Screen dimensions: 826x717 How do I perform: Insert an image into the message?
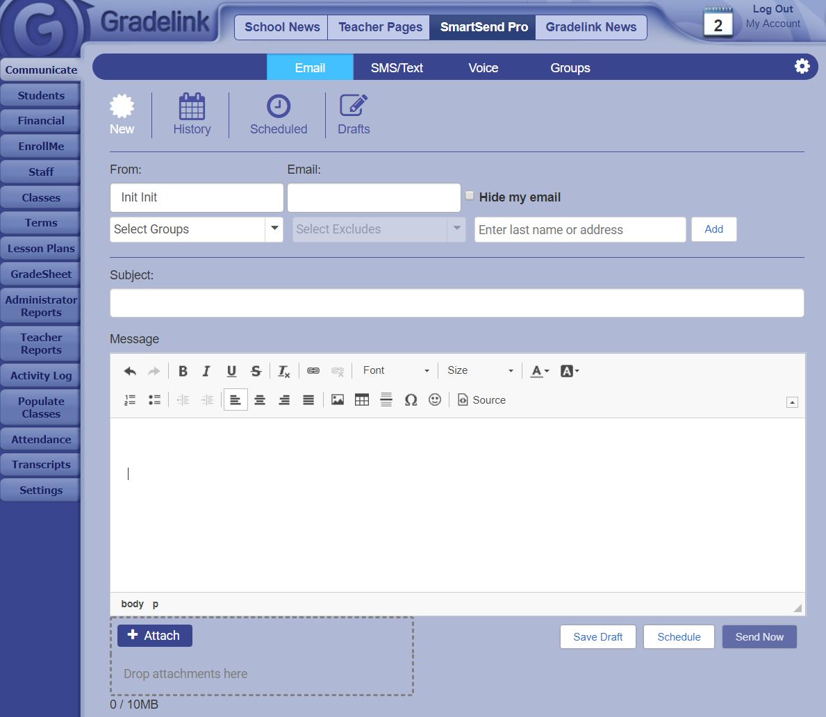338,400
